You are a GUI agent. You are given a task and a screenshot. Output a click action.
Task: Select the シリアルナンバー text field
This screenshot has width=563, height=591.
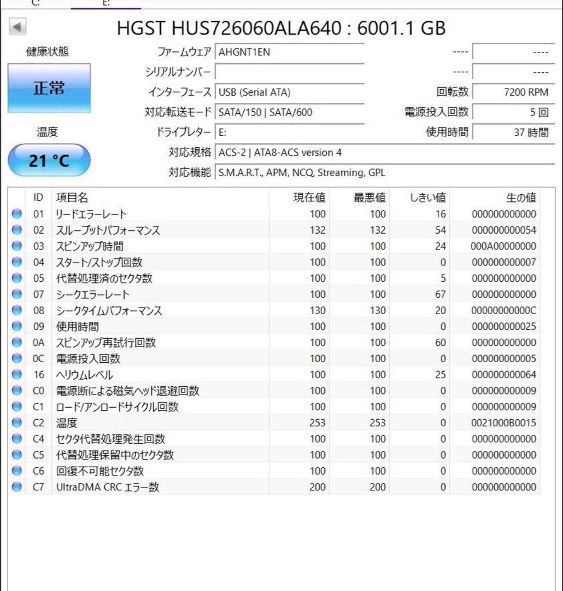(290, 72)
